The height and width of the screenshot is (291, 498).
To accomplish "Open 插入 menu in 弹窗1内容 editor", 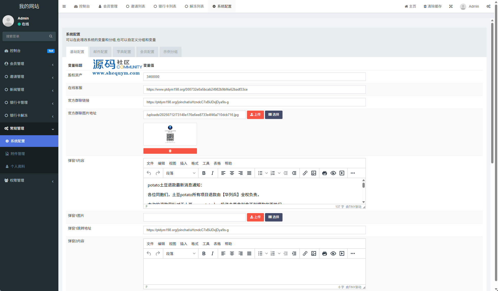I will (x=184, y=163).
